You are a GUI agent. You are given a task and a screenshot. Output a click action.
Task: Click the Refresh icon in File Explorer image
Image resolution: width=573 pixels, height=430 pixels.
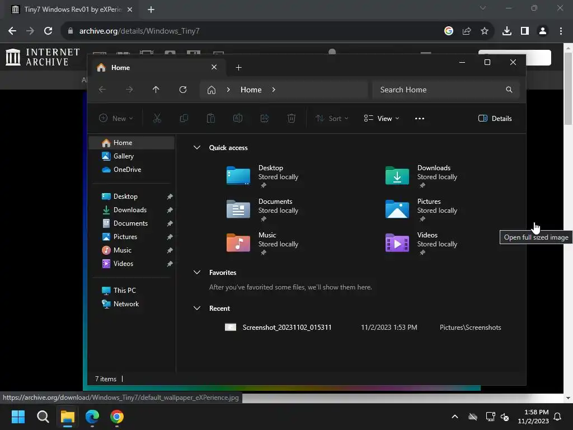pos(183,90)
